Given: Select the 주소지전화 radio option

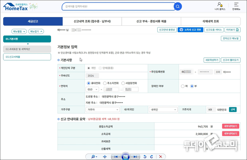Looking at the screenshot, I should [x=105, y=83].
